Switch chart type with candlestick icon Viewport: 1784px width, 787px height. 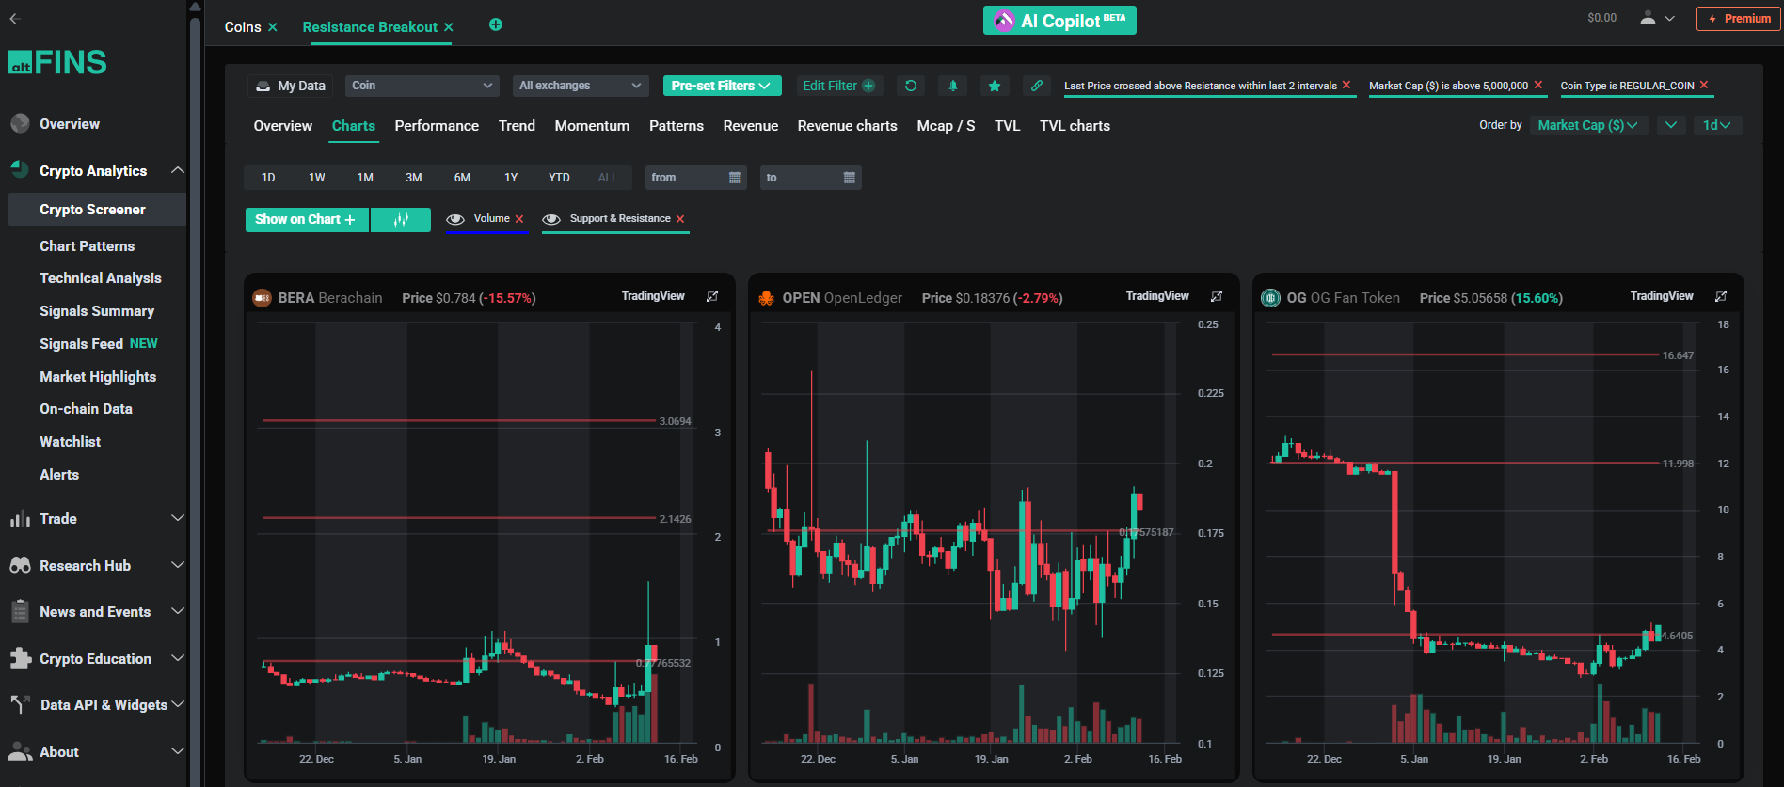(401, 219)
